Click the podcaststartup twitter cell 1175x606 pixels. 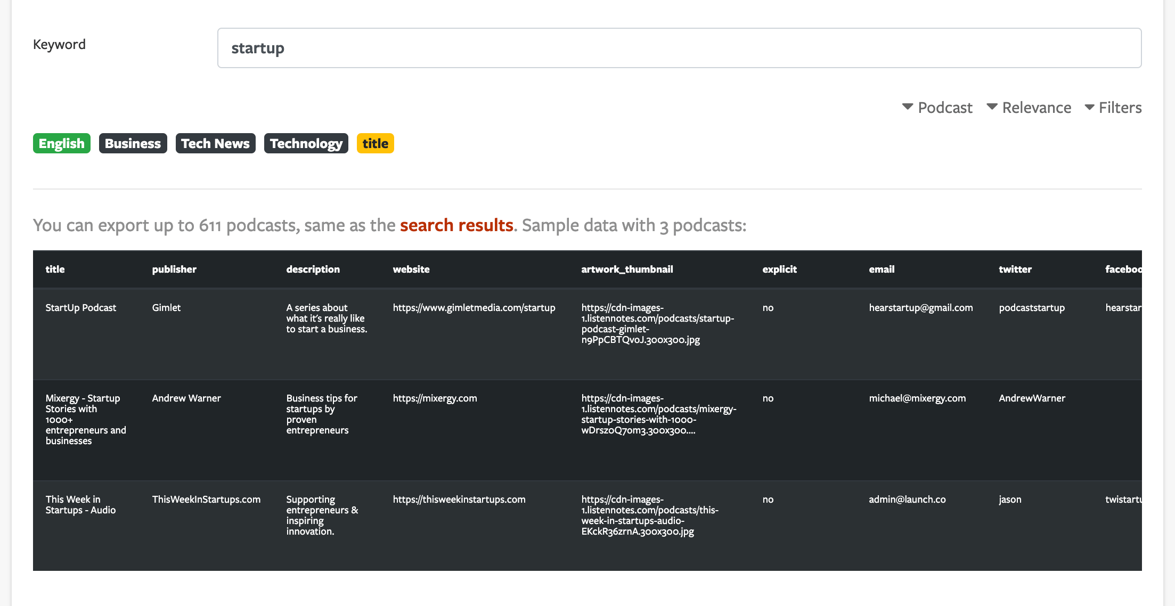click(1032, 307)
